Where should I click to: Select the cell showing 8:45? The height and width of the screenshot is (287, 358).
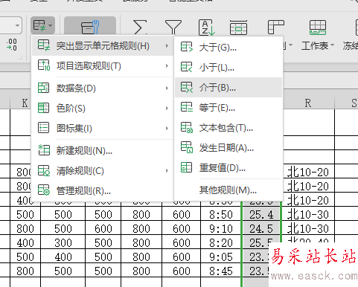point(221,271)
